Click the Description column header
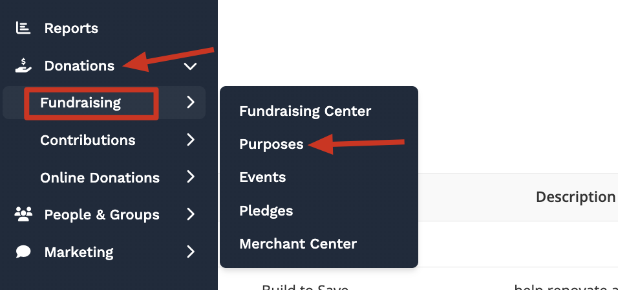The height and width of the screenshot is (290, 618). pos(575,197)
